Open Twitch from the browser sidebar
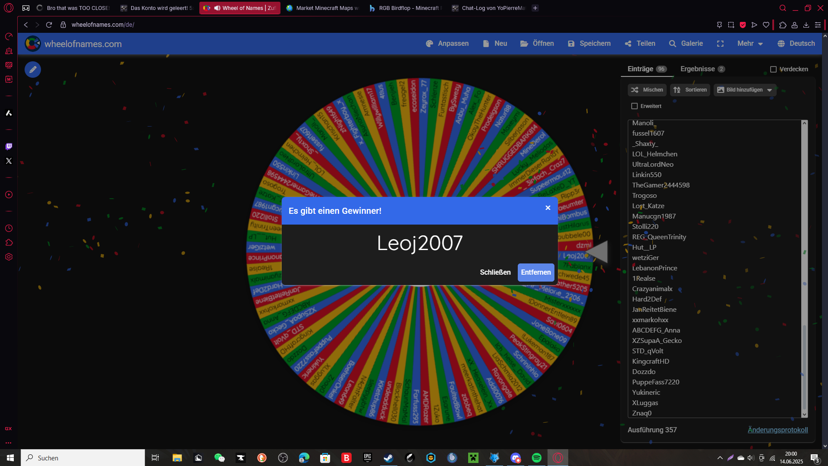This screenshot has width=828, height=466. coord(9,146)
